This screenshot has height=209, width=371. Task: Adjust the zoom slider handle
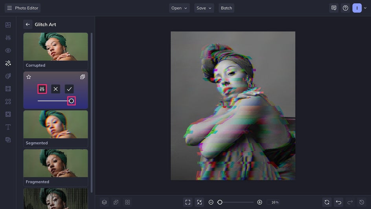pyautogui.click(x=220, y=202)
